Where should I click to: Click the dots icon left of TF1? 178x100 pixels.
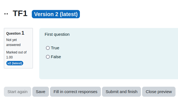(6, 14)
